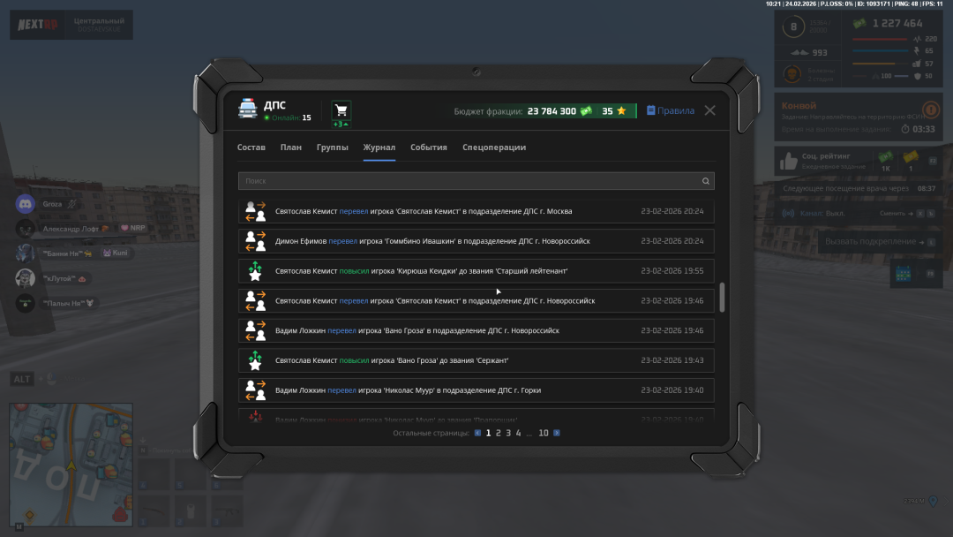This screenshot has width=953, height=537.
Task: Switch to the Состав tab
Action: coord(251,147)
